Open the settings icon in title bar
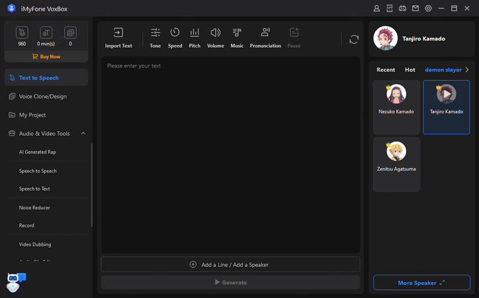Image resolution: width=479 pixels, height=298 pixels. [428, 9]
